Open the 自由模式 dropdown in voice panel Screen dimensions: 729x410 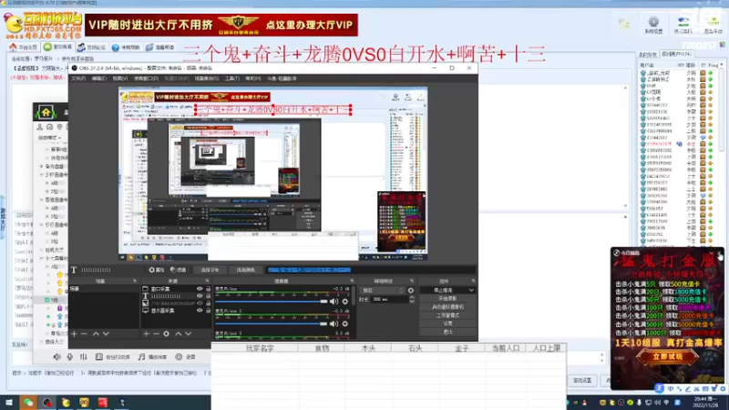click(50, 138)
